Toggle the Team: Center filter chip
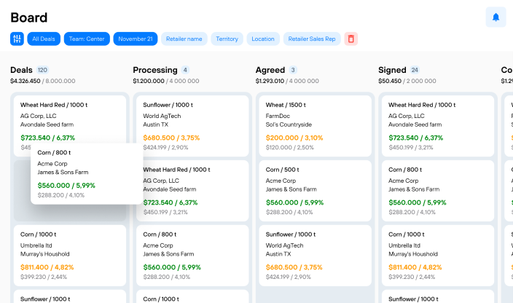Image resolution: width=513 pixels, height=303 pixels. pos(87,39)
